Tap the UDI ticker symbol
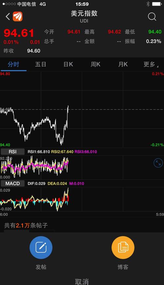164x285 pixels. pos(84,21)
